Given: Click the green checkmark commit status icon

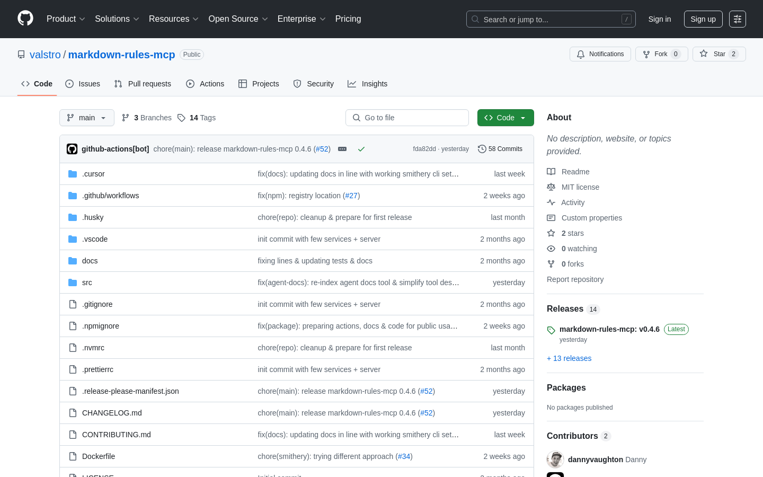Looking at the screenshot, I should click(361, 149).
